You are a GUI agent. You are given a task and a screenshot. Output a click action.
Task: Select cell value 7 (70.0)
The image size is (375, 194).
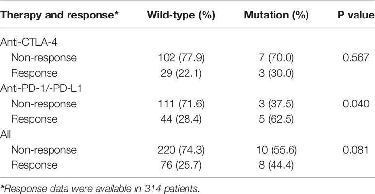pos(276,58)
